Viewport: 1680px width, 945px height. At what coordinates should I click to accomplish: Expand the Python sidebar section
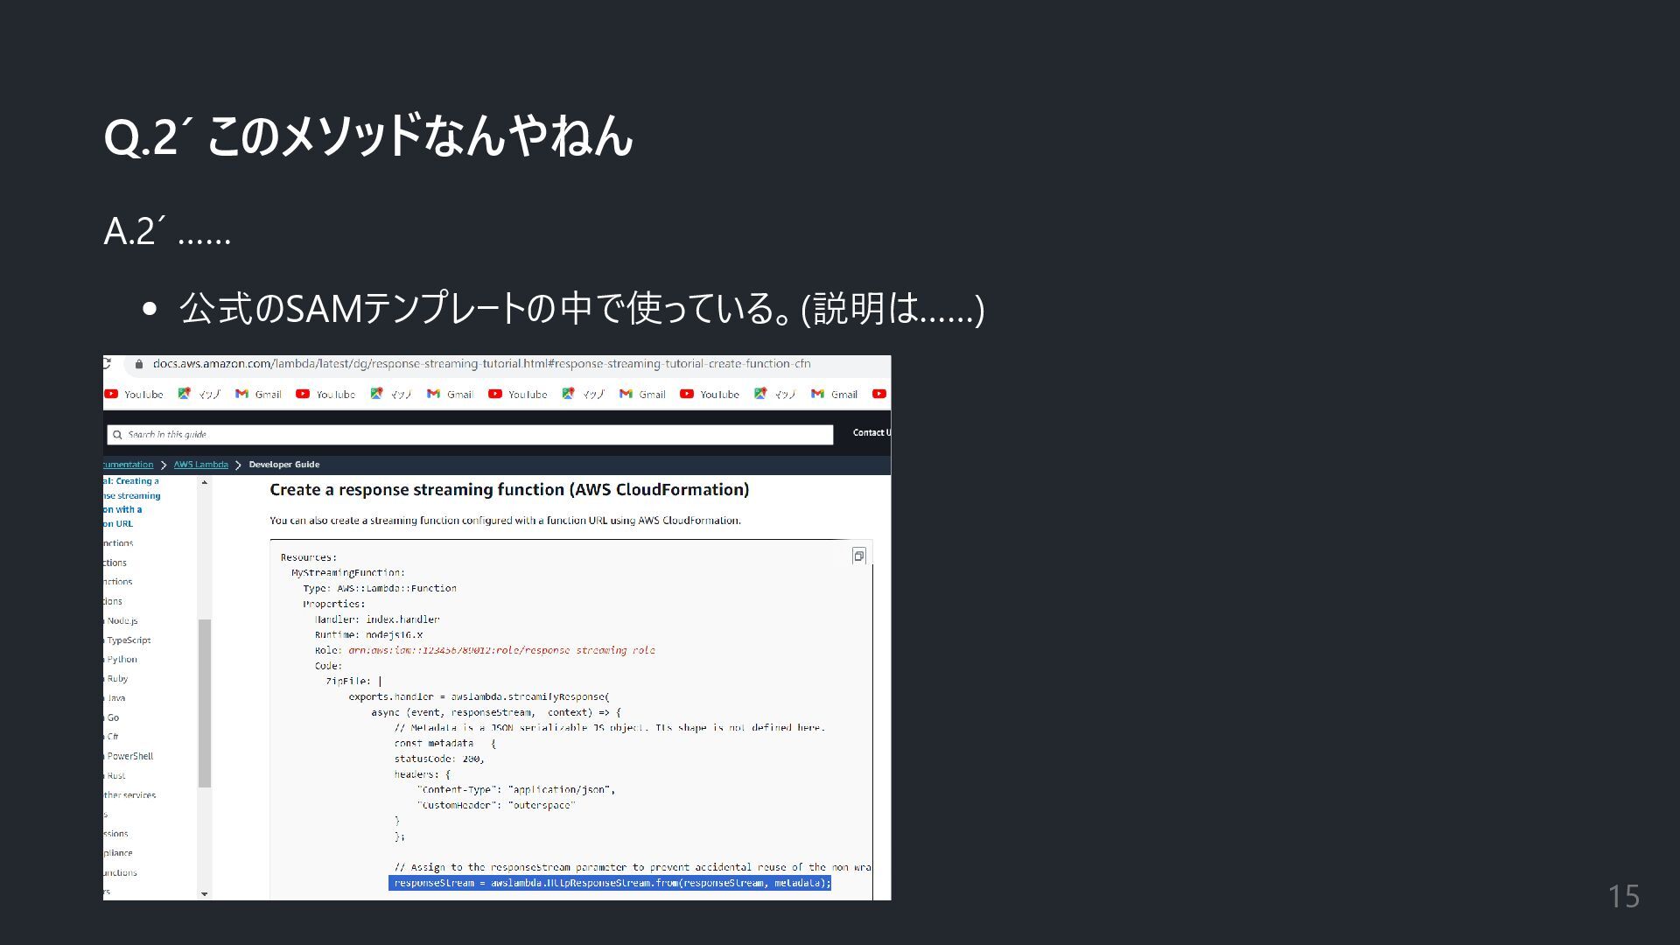[x=122, y=660]
